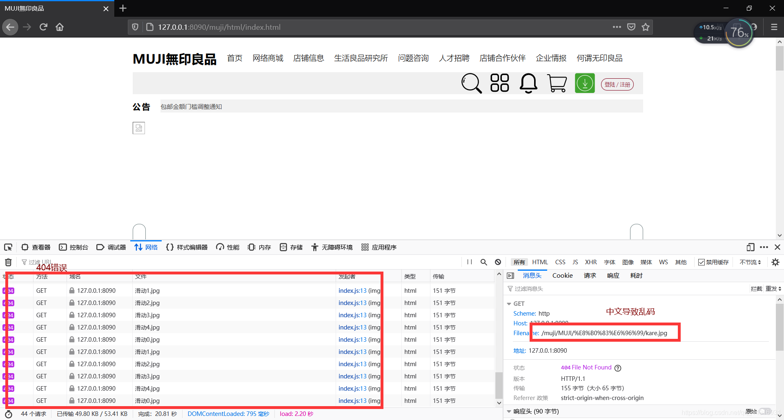Open the Cookie details tab
This screenshot has height=420, width=784.
coord(563,276)
